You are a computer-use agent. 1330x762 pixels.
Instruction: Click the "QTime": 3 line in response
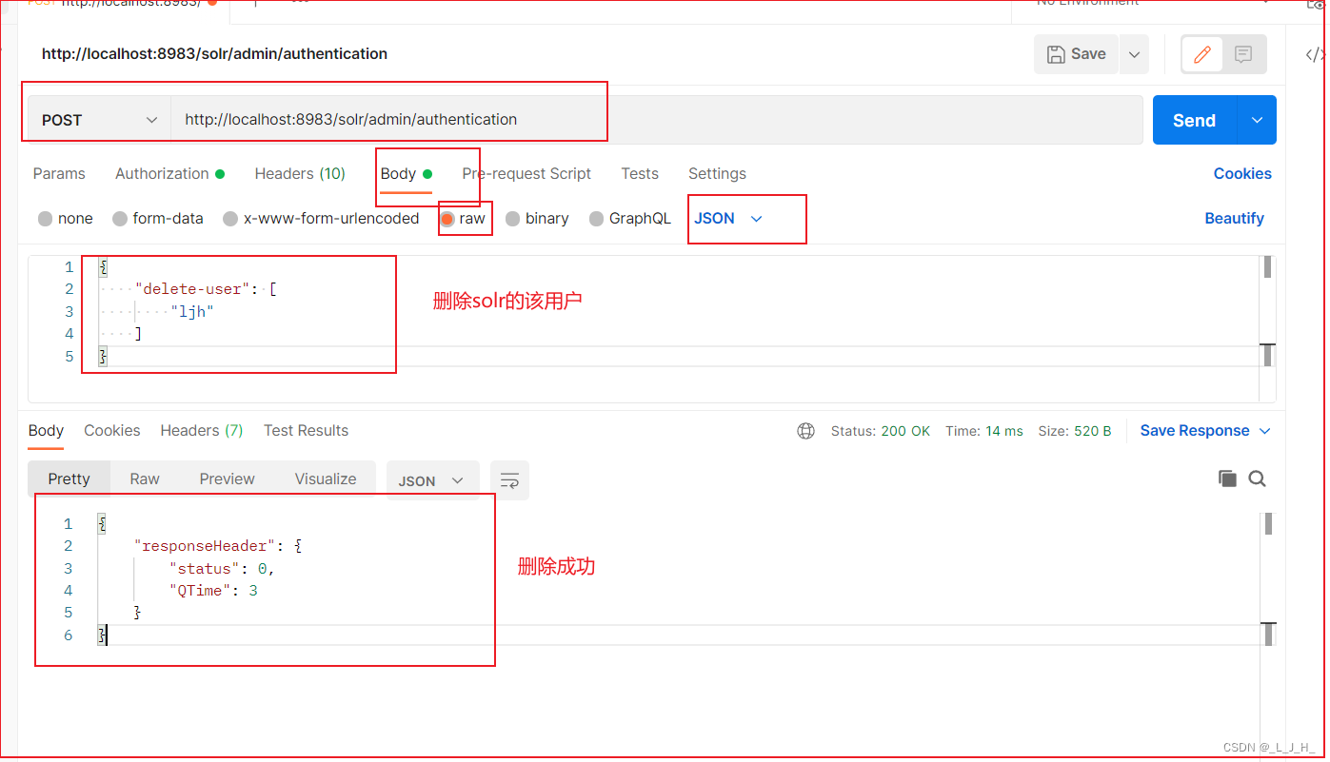pyautogui.click(x=214, y=591)
